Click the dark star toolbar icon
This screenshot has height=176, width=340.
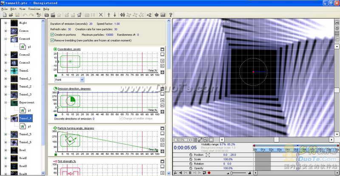tap(156, 15)
